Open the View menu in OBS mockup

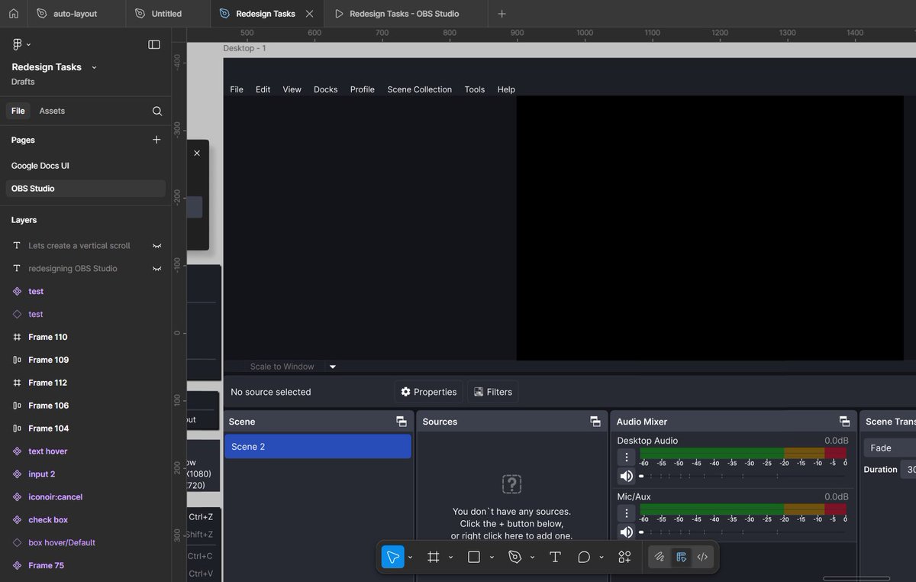(292, 89)
